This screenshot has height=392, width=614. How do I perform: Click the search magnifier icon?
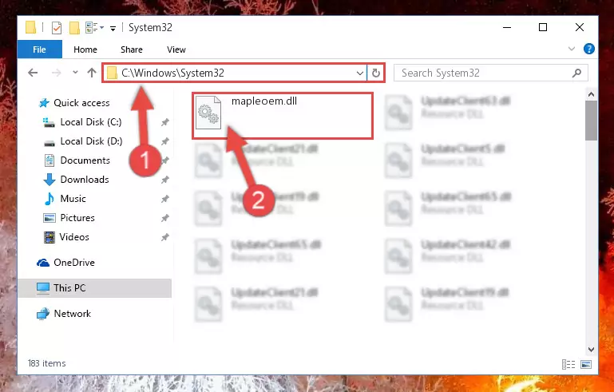coord(576,73)
